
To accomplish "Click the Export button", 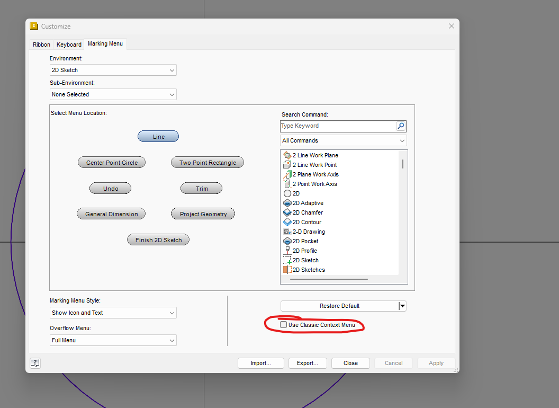I will click(308, 363).
